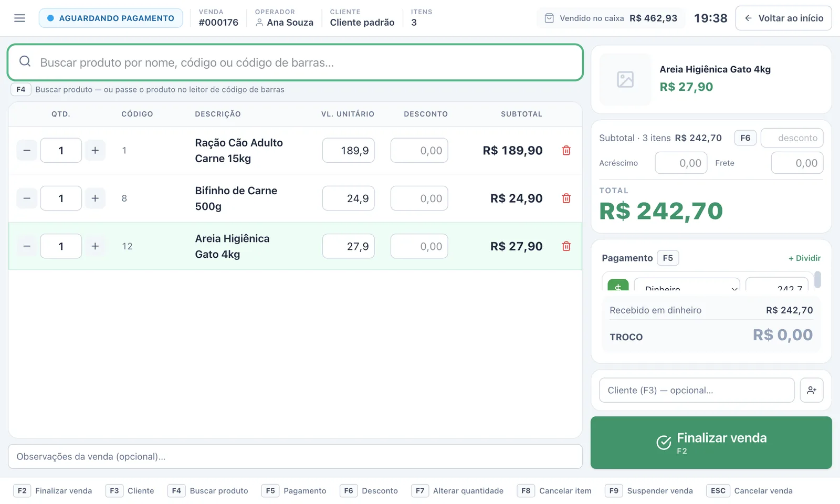Click F9 Suspender venda in footer
This screenshot has height=504, width=840.
coord(649,491)
